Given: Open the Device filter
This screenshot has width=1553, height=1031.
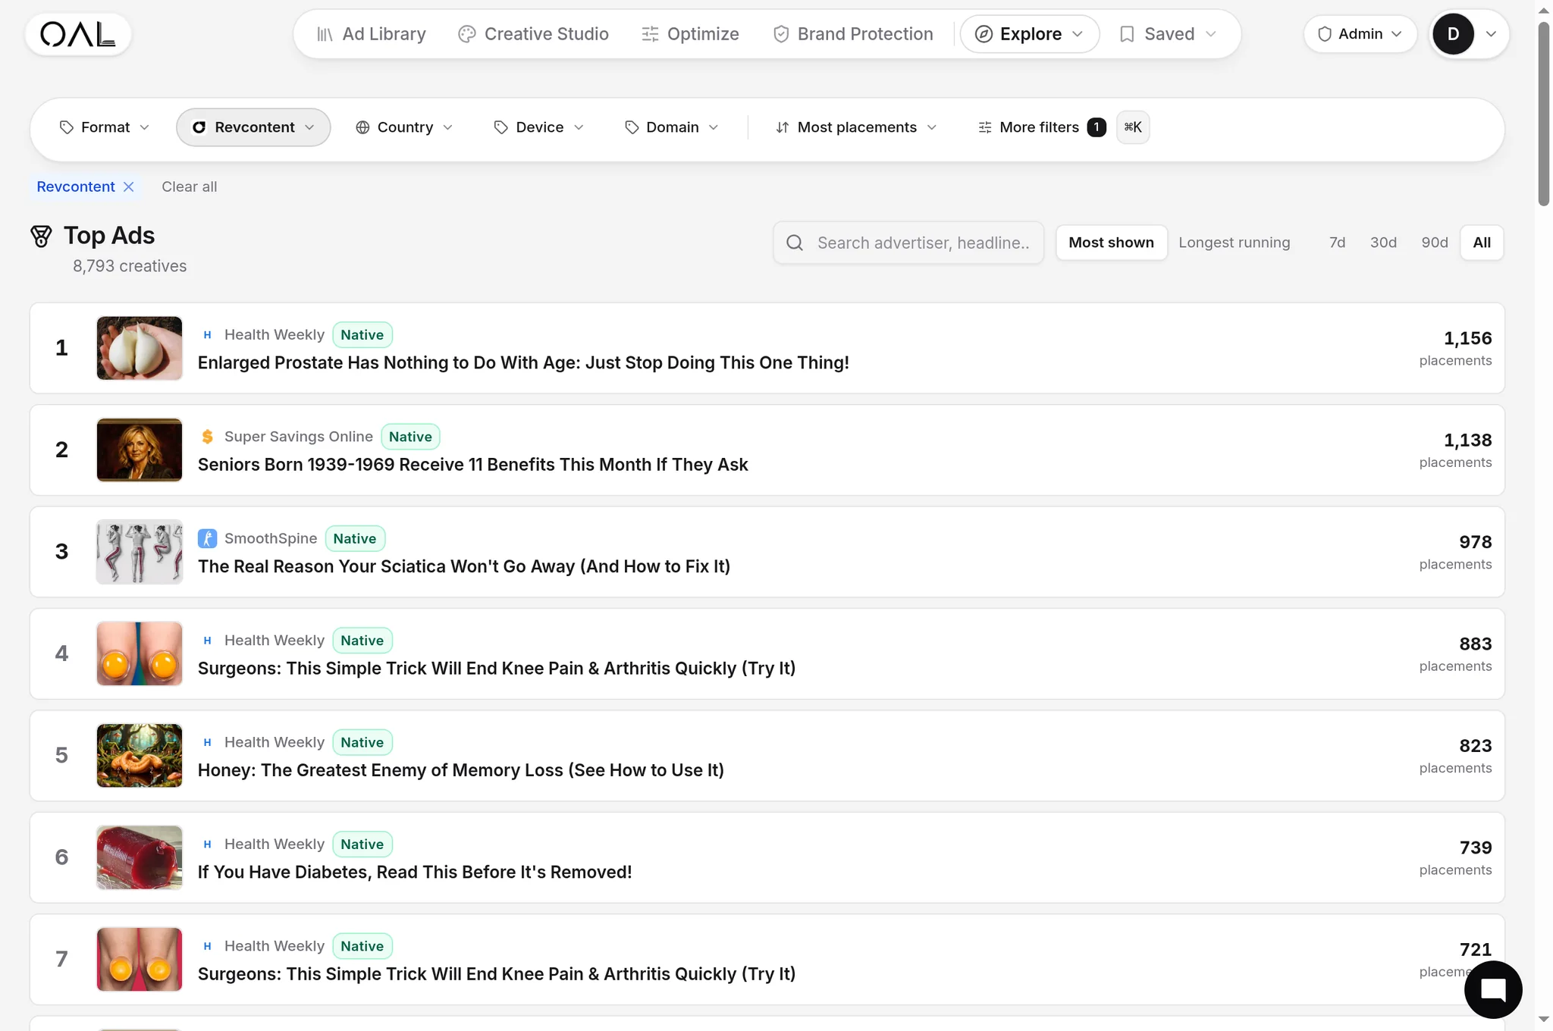Looking at the screenshot, I should pos(539,127).
